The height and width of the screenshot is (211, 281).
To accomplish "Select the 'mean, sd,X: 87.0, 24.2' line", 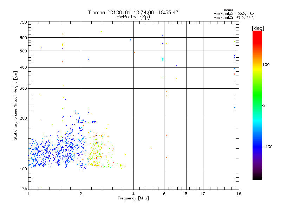I will (234, 18).
